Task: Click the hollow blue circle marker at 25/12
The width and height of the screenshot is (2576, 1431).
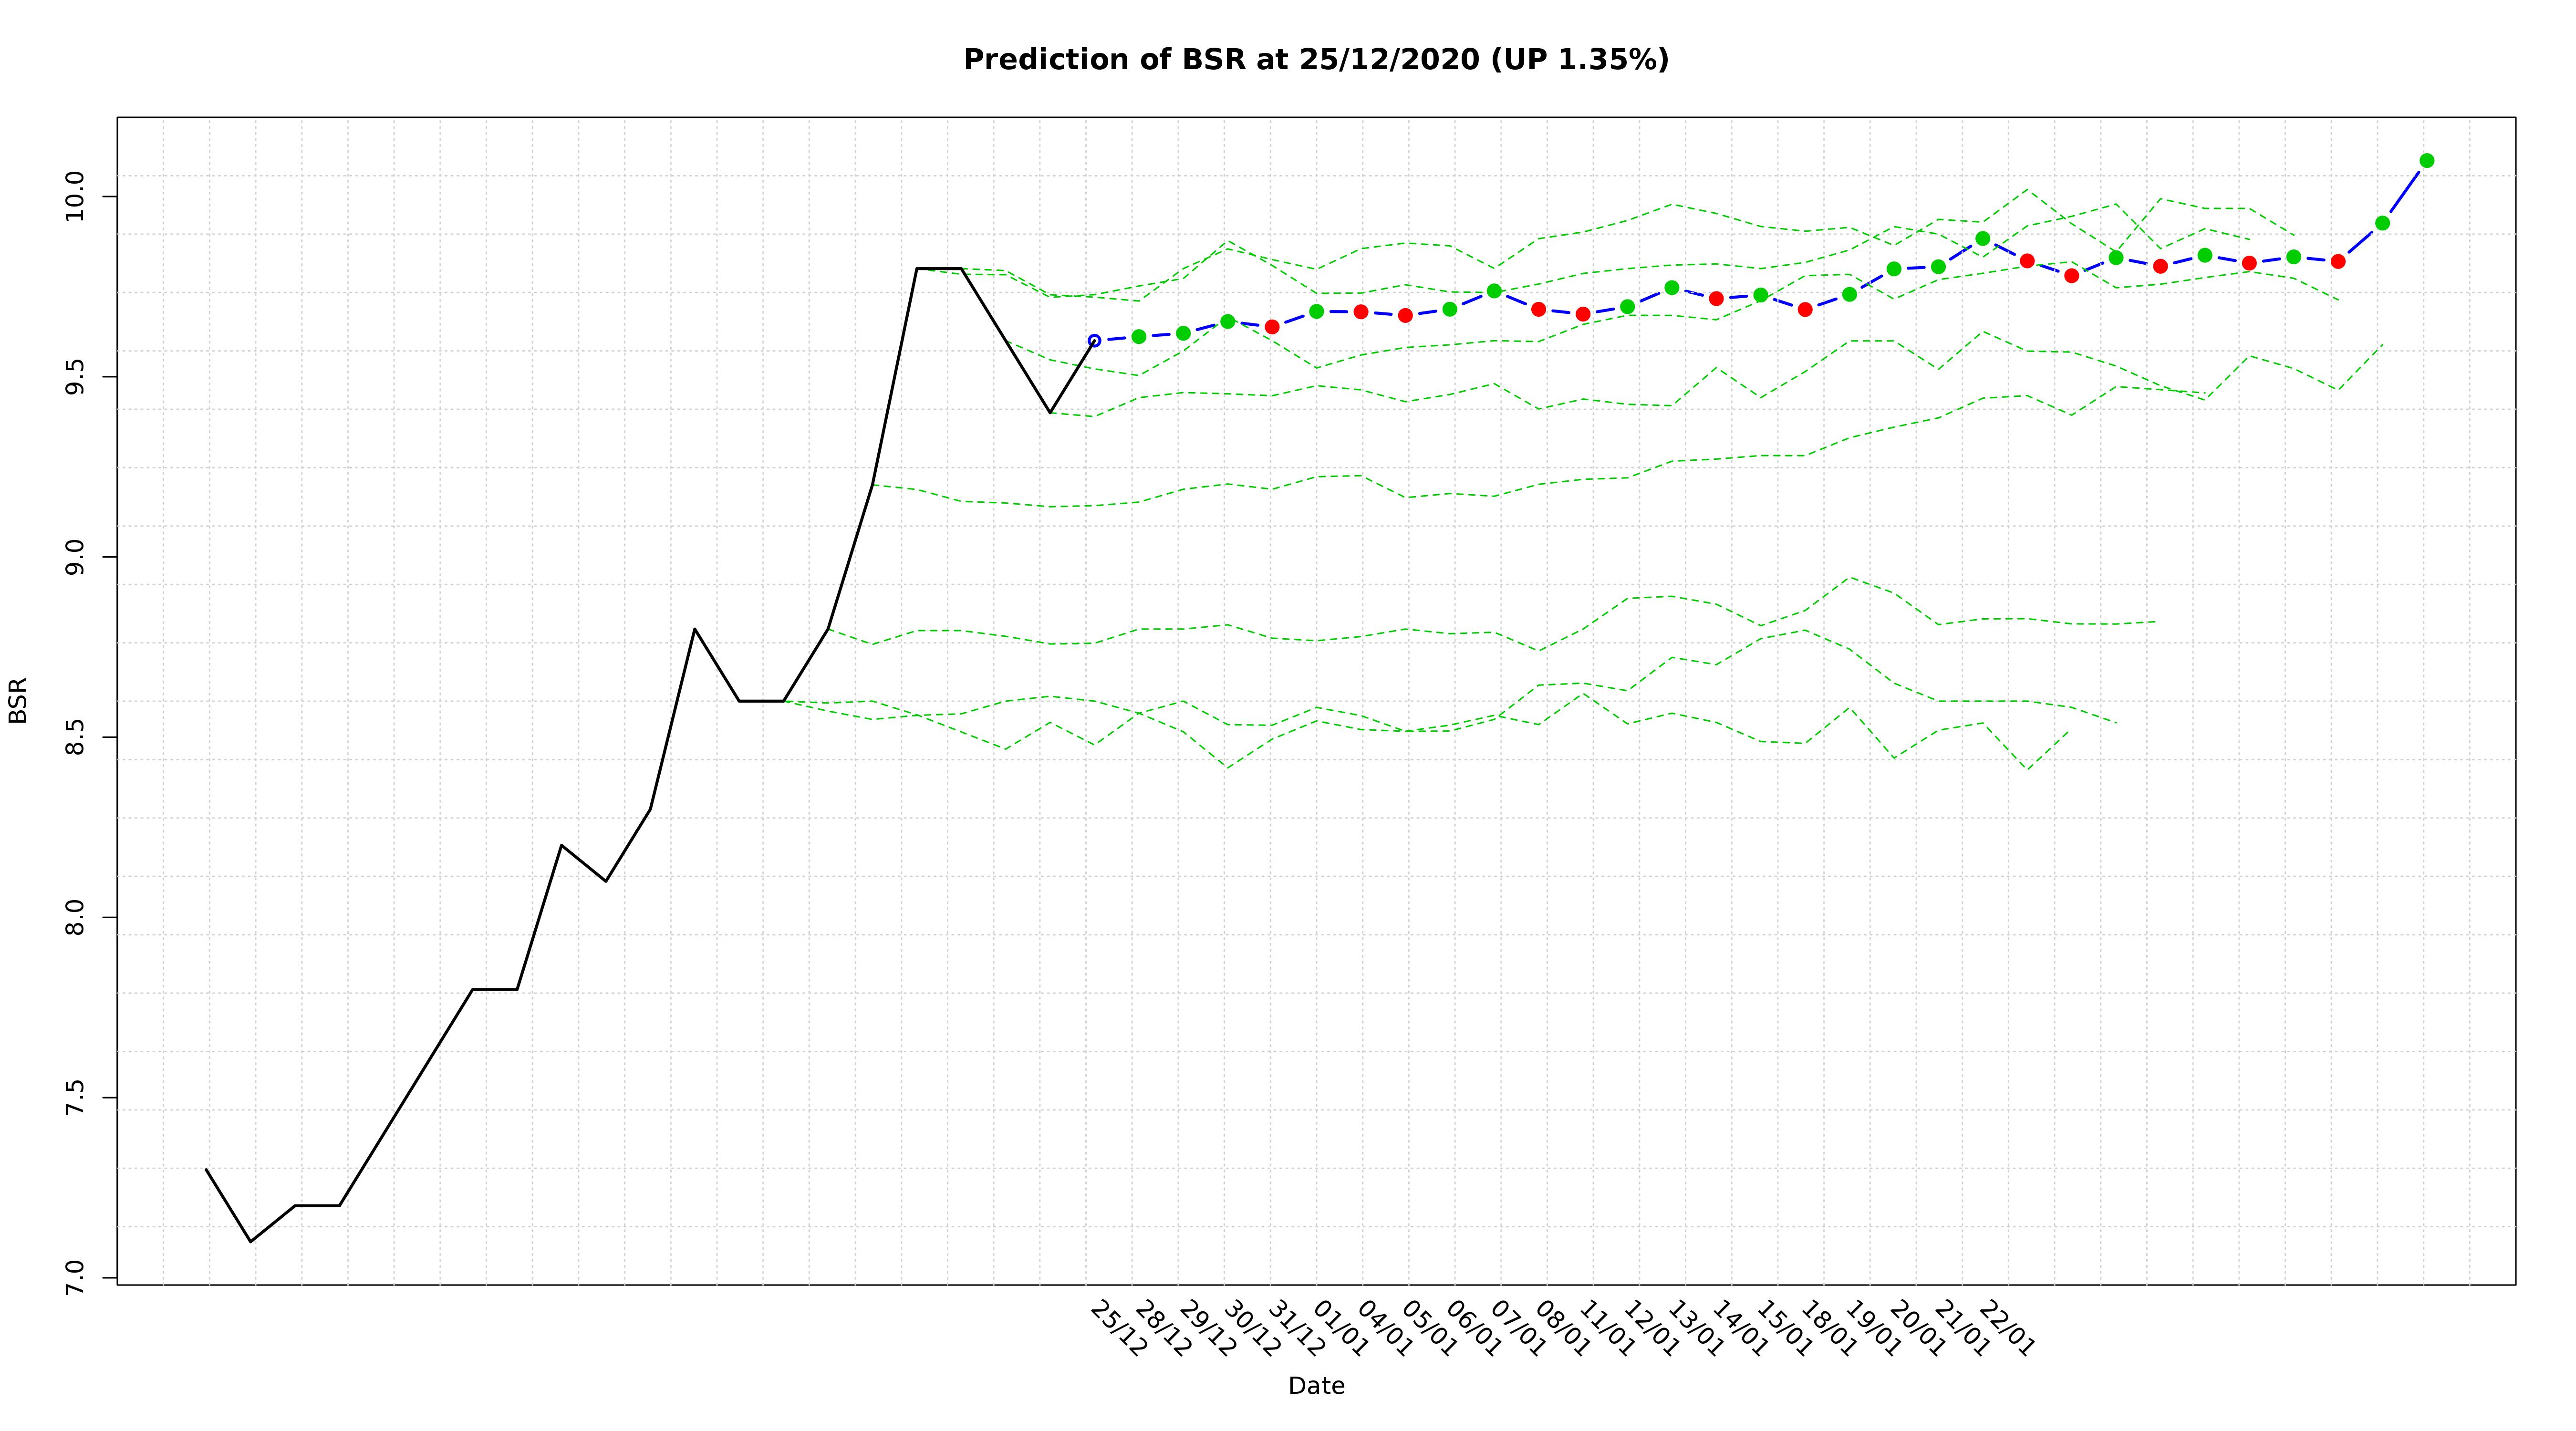Action: click(1094, 341)
